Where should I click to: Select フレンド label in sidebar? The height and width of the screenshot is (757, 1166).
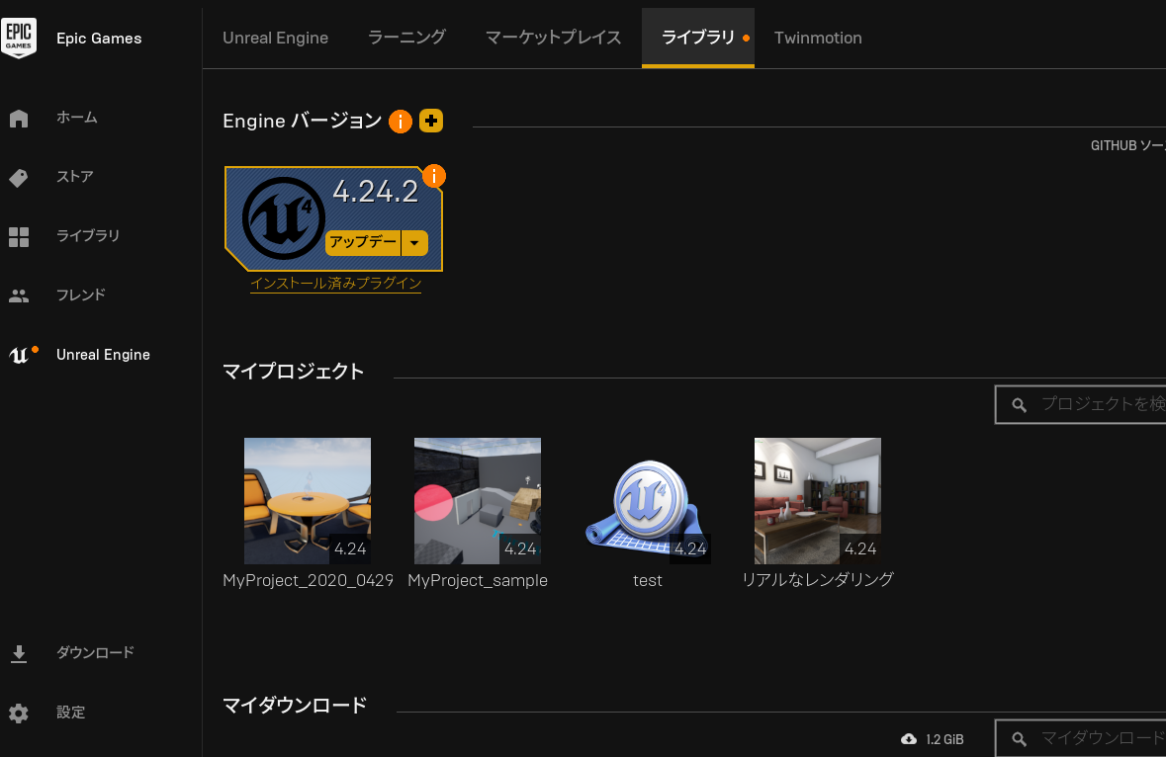tap(81, 294)
